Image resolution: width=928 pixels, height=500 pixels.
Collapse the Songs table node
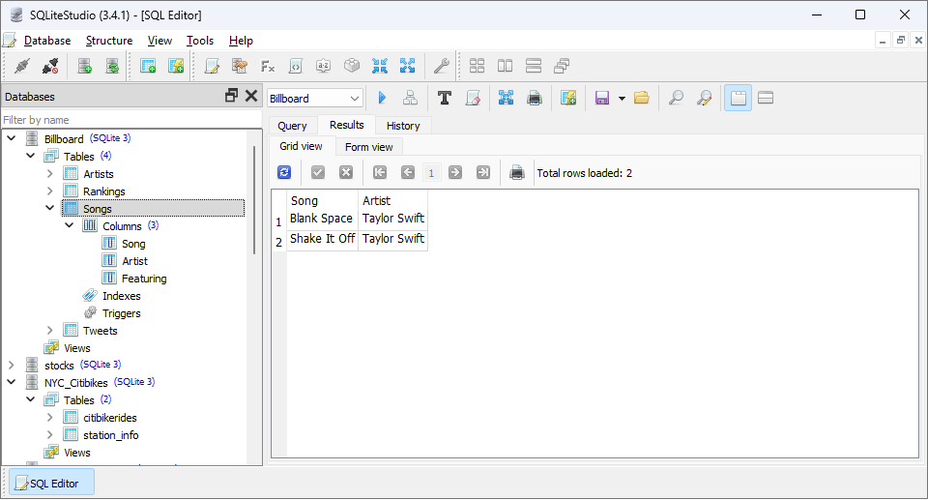coord(50,208)
